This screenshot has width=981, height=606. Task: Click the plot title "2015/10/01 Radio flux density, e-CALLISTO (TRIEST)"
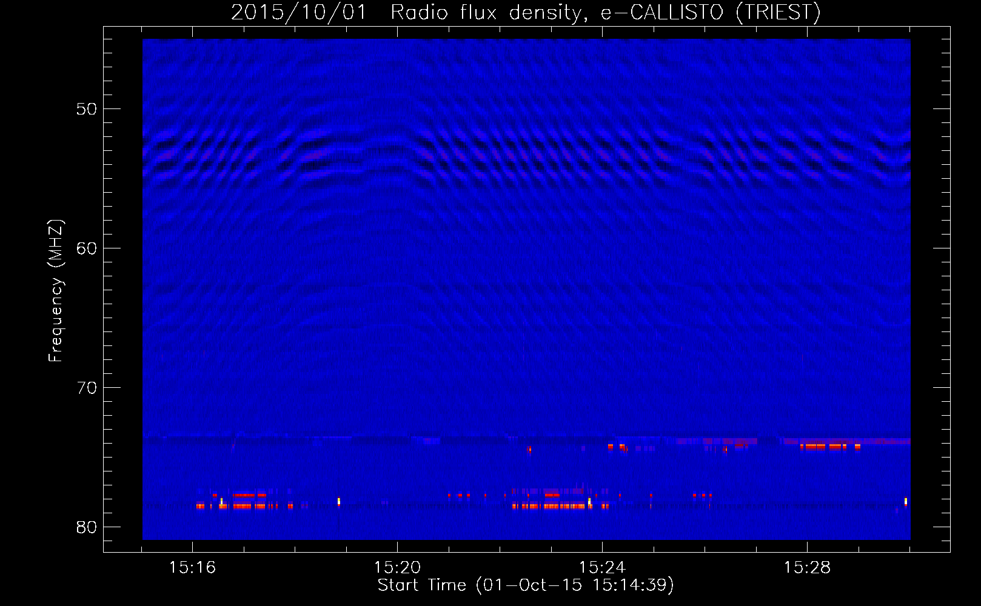pos(526,12)
